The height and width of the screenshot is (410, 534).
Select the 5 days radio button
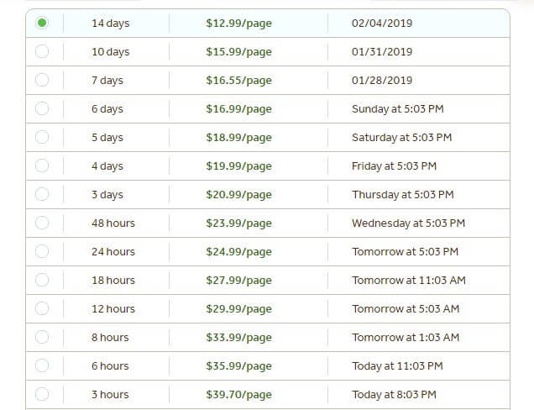[x=42, y=137]
